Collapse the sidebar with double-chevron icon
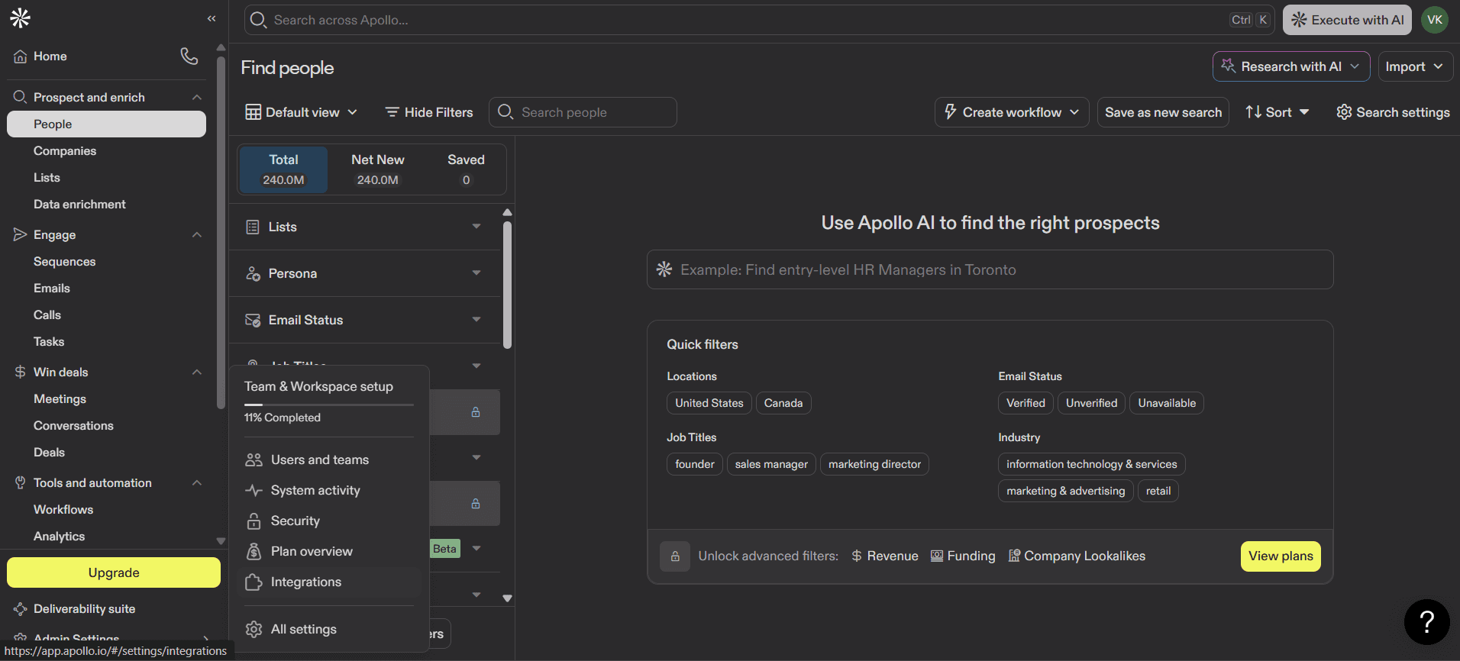This screenshot has height=661, width=1460. (212, 18)
